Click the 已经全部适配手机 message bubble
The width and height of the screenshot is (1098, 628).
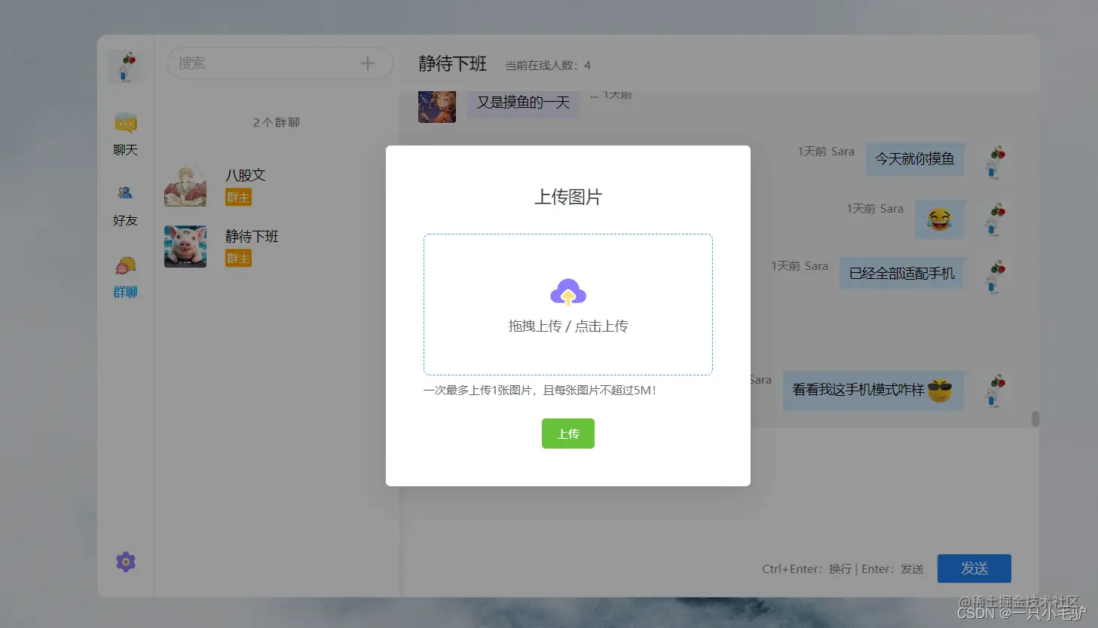[903, 274]
